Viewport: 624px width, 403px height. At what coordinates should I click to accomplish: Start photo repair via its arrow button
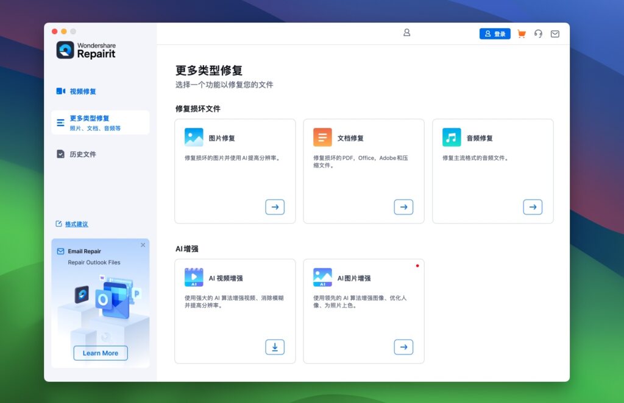(x=275, y=207)
